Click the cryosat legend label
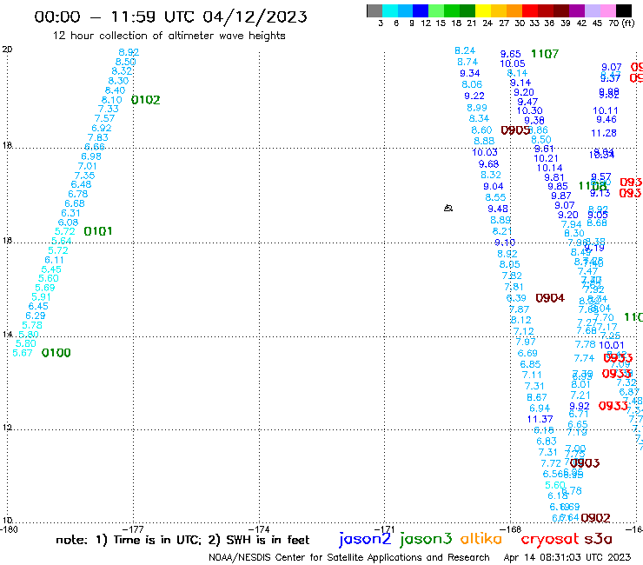This screenshot has height=565, width=643. 550,540
